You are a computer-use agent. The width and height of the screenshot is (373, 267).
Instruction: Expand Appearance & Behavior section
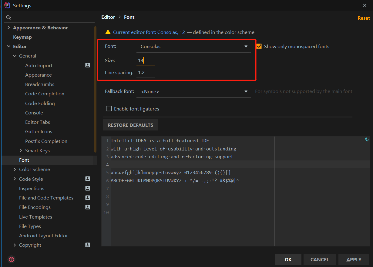(x=8, y=28)
